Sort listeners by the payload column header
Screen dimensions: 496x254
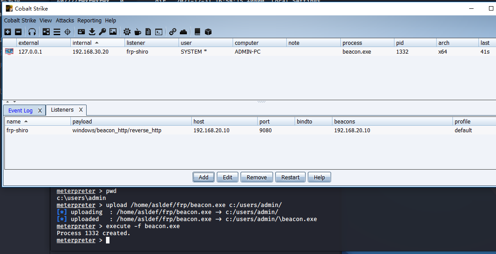coord(131,121)
